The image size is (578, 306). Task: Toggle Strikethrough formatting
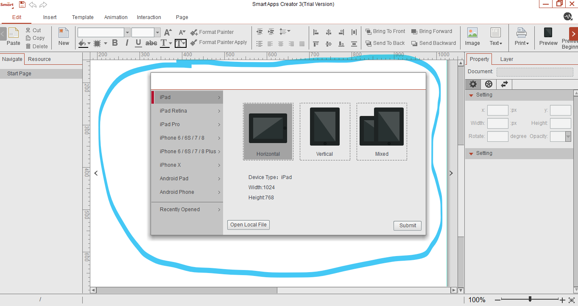click(151, 43)
